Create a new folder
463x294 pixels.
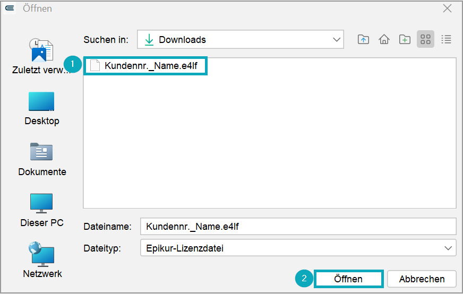coord(405,39)
